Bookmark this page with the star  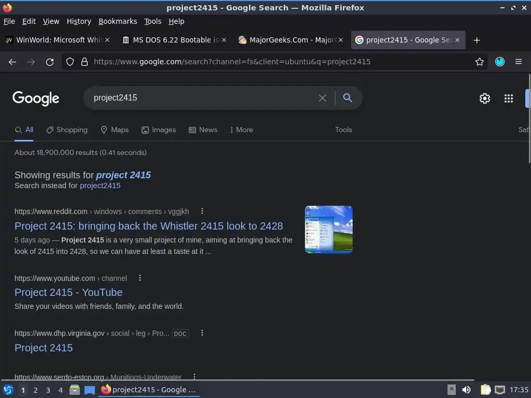(480, 62)
